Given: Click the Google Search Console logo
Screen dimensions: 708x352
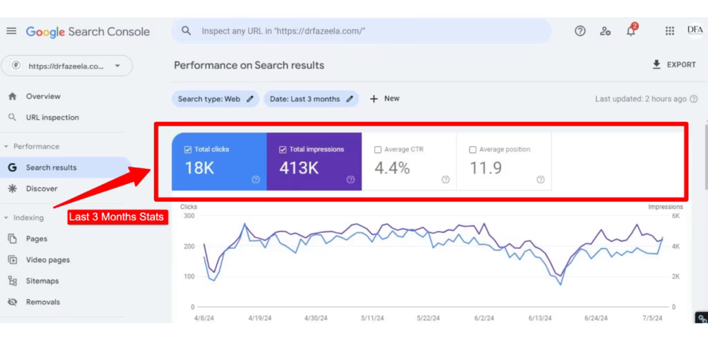Looking at the screenshot, I should pyautogui.click(x=88, y=32).
